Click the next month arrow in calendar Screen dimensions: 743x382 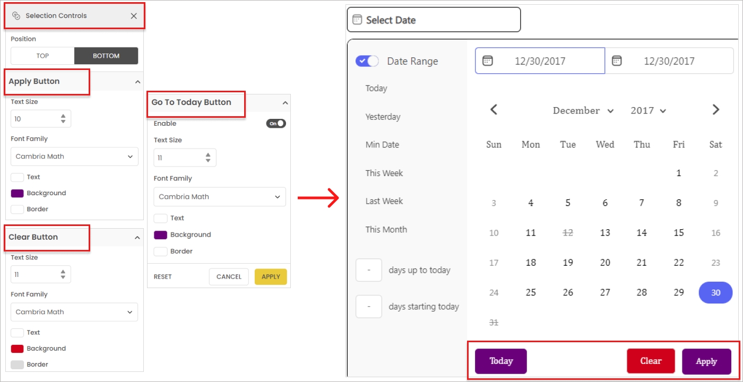pos(715,110)
